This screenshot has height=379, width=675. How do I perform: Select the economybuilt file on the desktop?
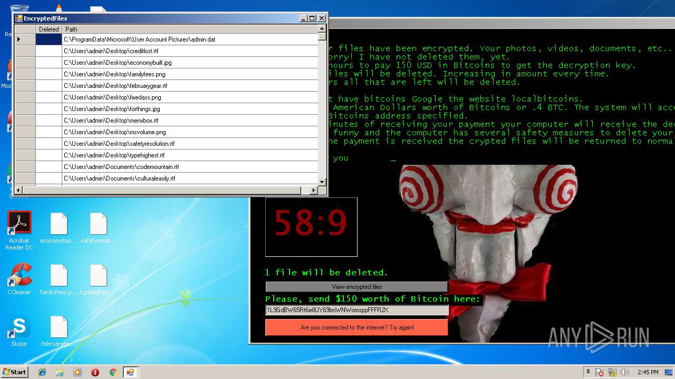59,228
